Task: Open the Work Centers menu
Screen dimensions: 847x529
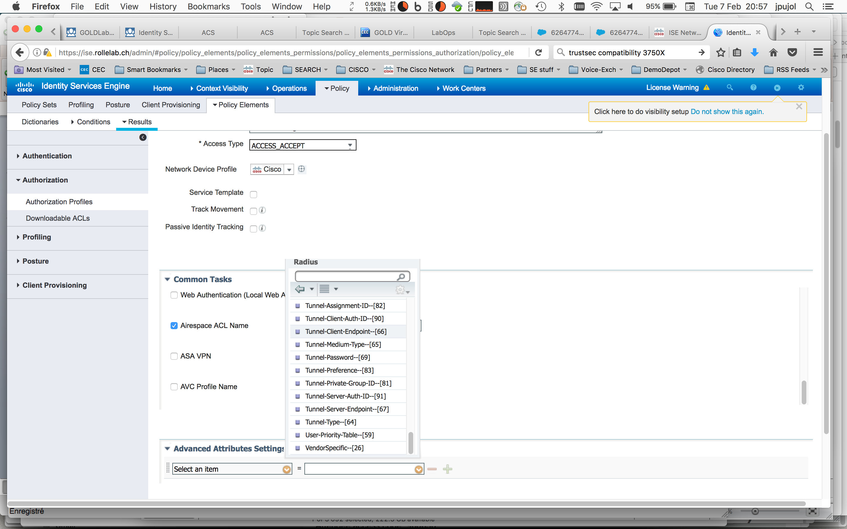Action: tap(461, 88)
